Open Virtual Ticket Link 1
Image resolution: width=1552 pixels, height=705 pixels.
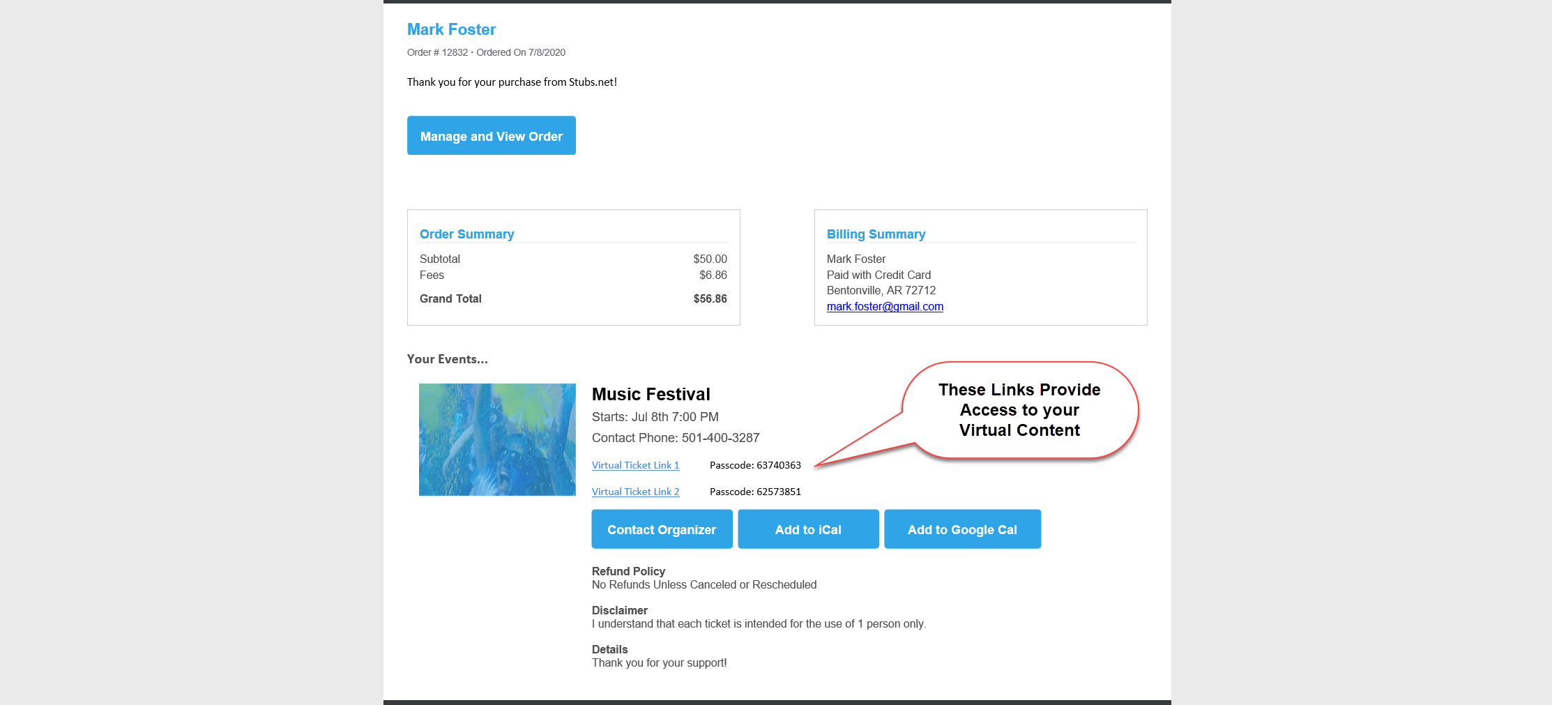(634, 465)
